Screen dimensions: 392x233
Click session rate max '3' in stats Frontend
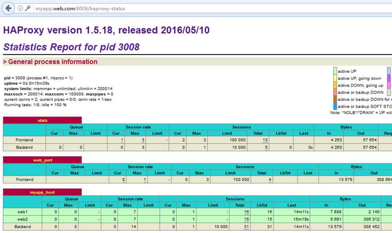[x=143, y=140]
